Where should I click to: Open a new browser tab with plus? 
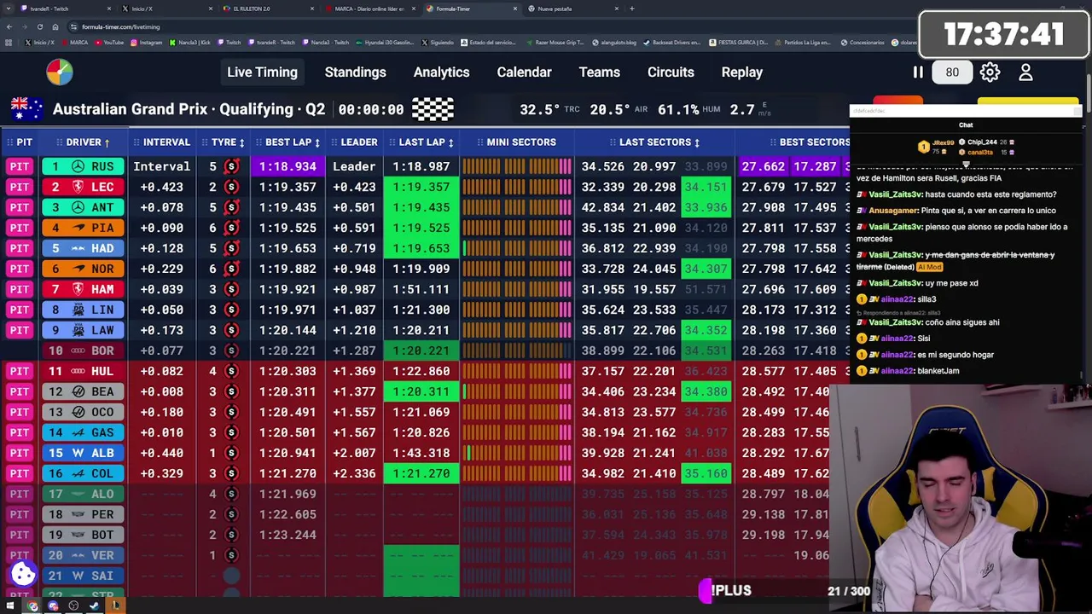click(x=631, y=9)
